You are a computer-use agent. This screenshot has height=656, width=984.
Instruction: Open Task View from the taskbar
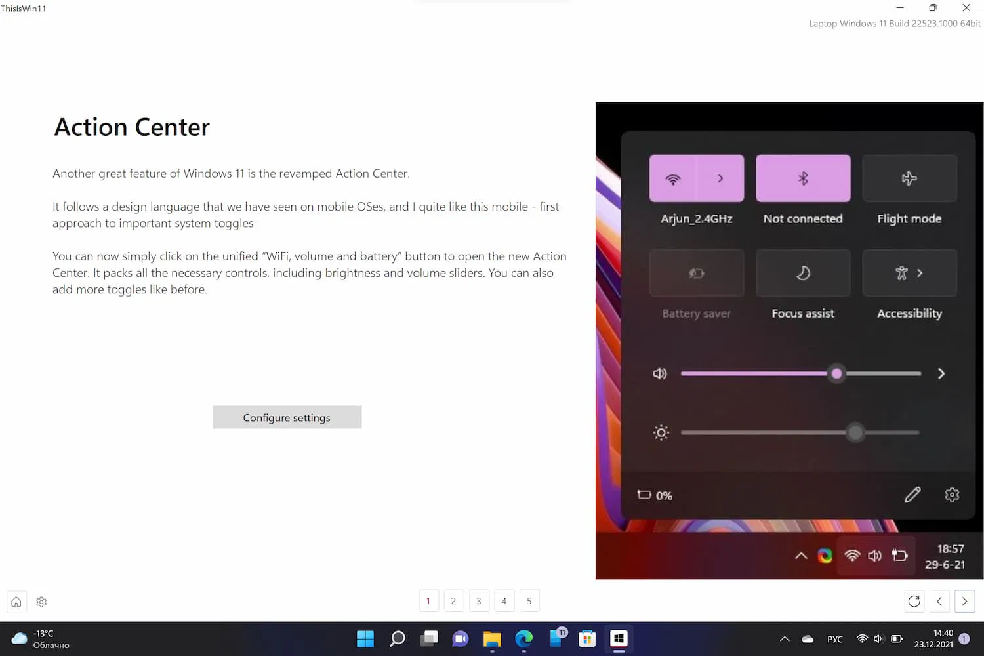tap(429, 638)
